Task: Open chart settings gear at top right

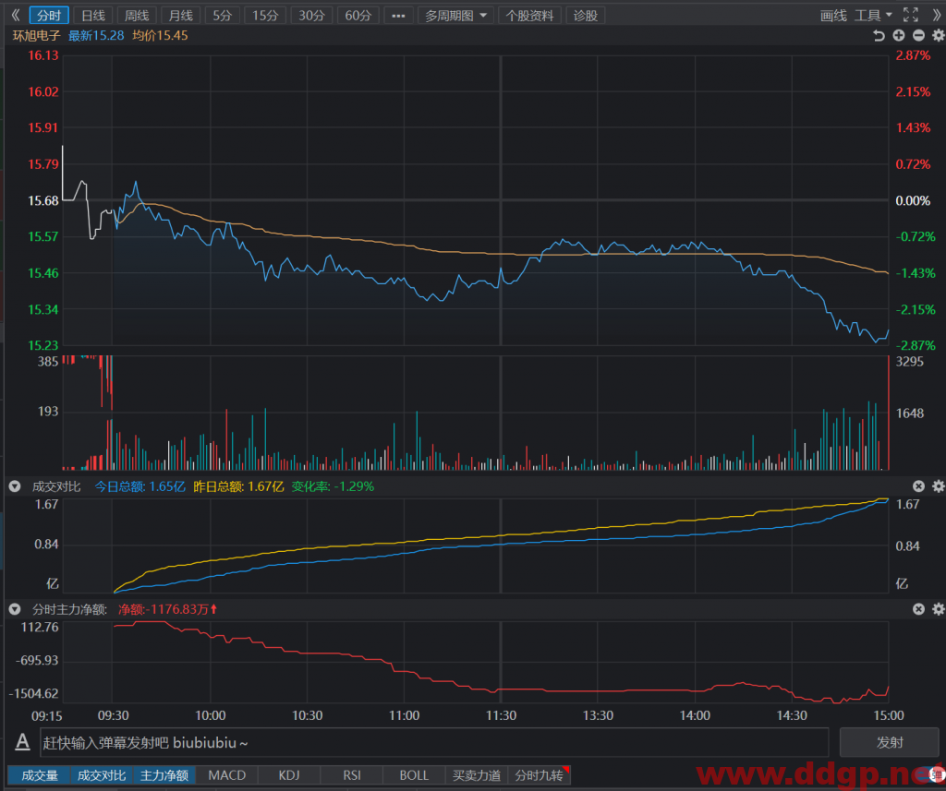Action: point(939,36)
